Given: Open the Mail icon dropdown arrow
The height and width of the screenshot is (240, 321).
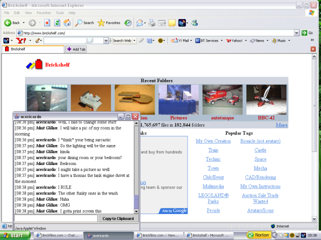Looking at the screenshot, I should pyautogui.click(x=145, y=23).
